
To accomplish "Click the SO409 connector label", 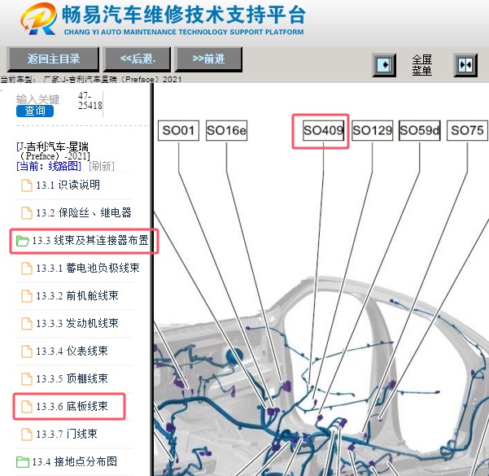I will pyautogui.click(x=323, y=130).
